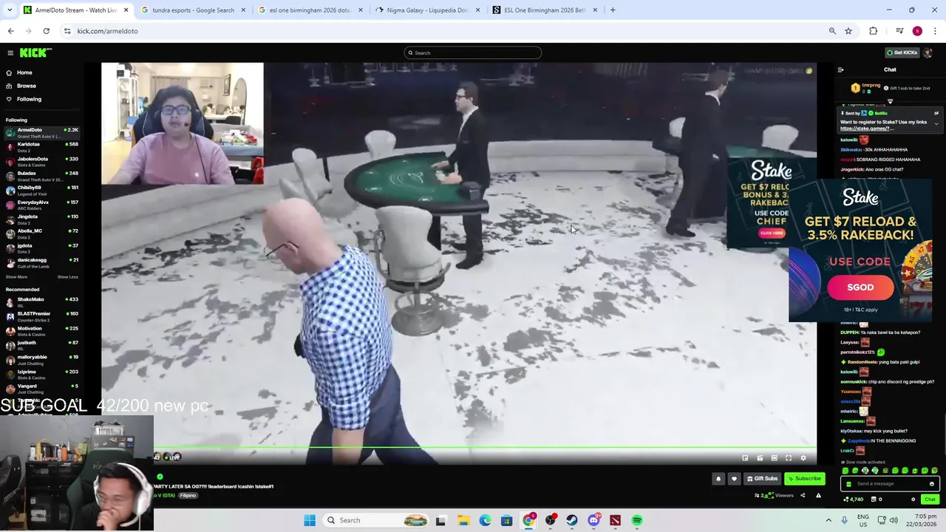
Task: Click the Get KICKs button
Action: 902,52
